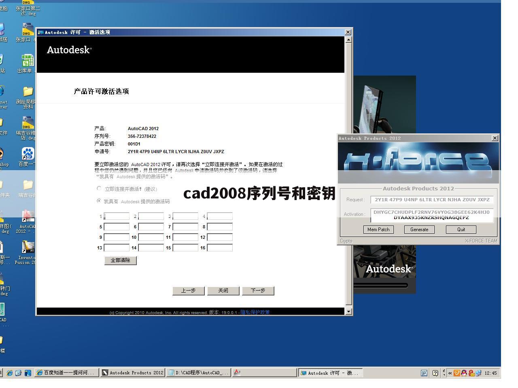Click Mem Patch button in X-Force

378,230
